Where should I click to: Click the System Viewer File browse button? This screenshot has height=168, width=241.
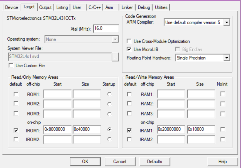pyautogui.click(x=115, y=57)
